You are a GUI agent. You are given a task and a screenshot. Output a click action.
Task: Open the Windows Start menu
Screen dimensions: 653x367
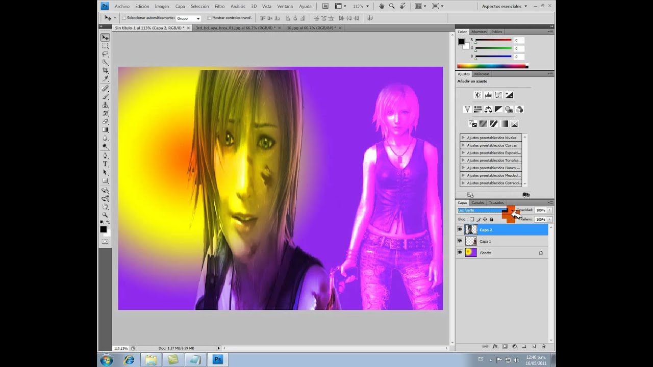pos(107,360)
